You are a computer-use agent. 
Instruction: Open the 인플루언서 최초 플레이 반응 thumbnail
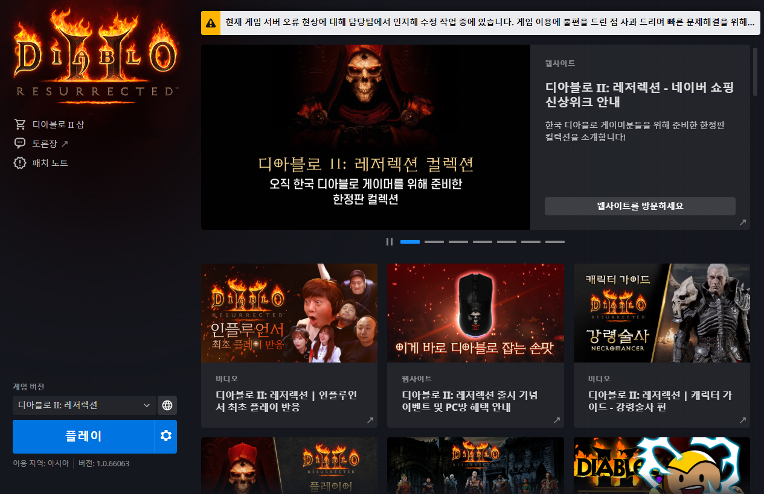(x=289, y=313)
